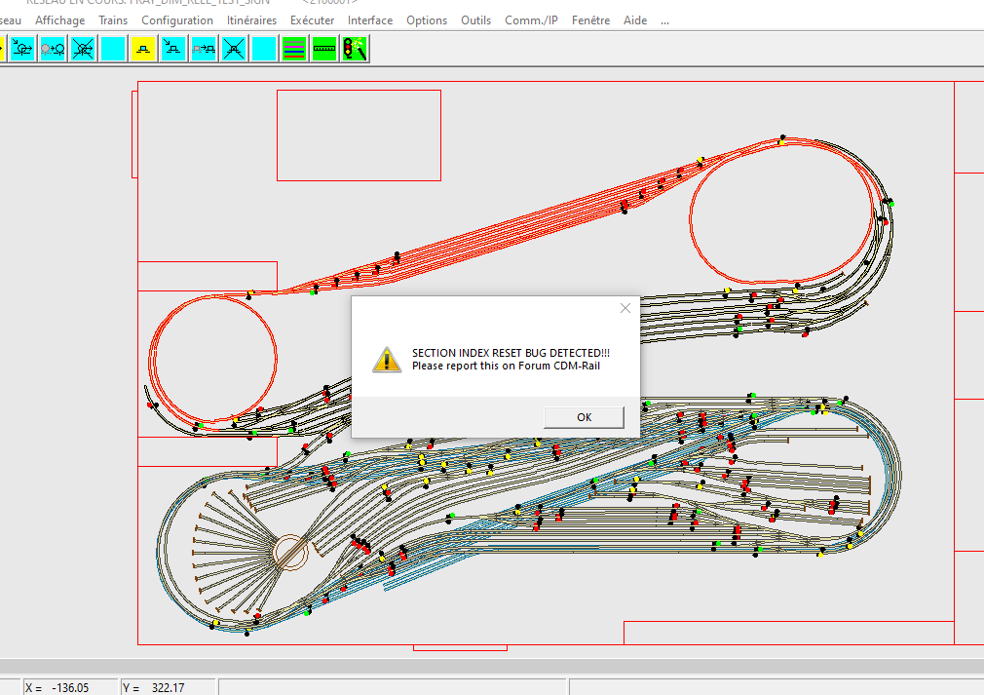Viewport: 984px width, 695px height.
Task: Click the crossed-out detector delete icon
Action: (x=234, y=49)
